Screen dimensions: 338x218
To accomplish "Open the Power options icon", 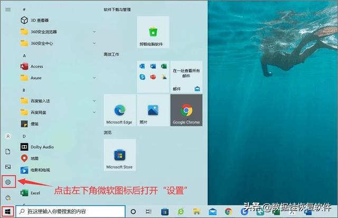I will 8,197.
